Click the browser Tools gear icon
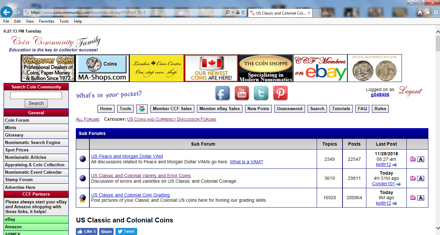This screenshot has height=235, width=440. pyautogui.click(x=435, y=13)
